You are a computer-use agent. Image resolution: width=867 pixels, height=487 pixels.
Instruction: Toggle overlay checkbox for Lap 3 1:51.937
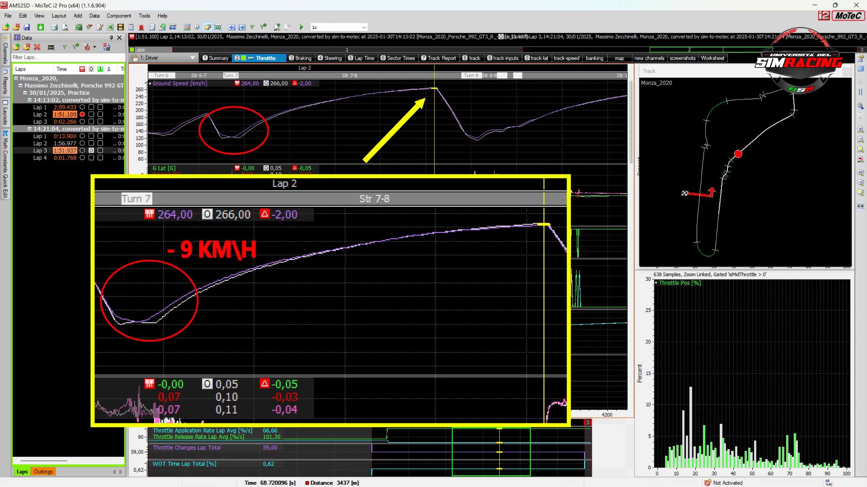coord(91,151)
